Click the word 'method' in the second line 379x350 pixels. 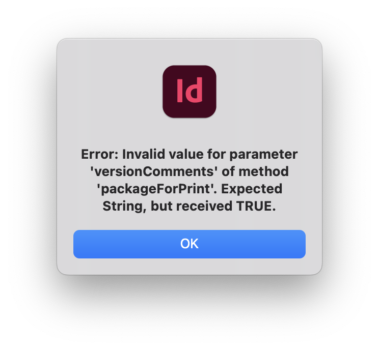[x=263, y=171]
